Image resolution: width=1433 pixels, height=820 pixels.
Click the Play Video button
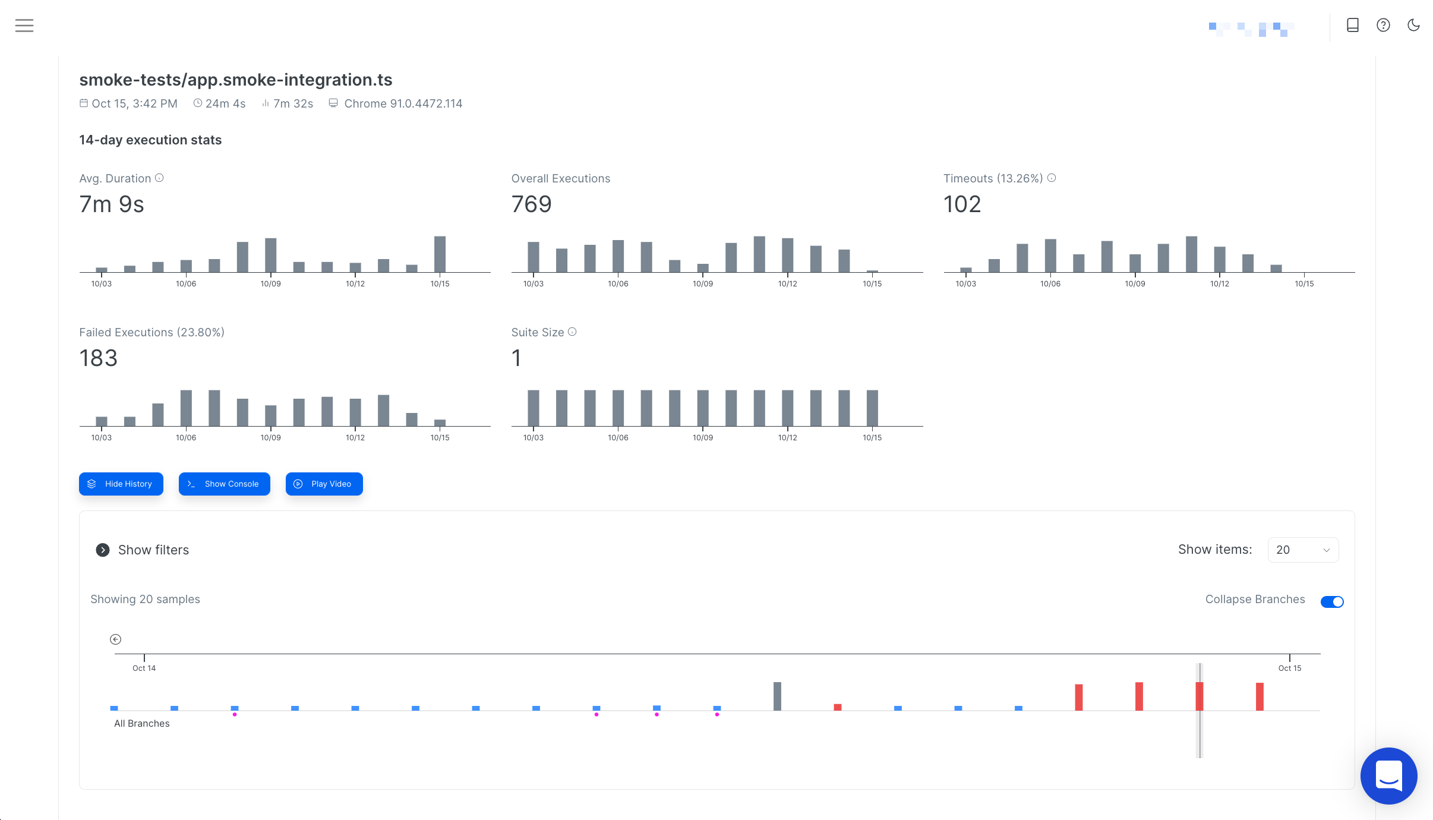pos(324,484)
